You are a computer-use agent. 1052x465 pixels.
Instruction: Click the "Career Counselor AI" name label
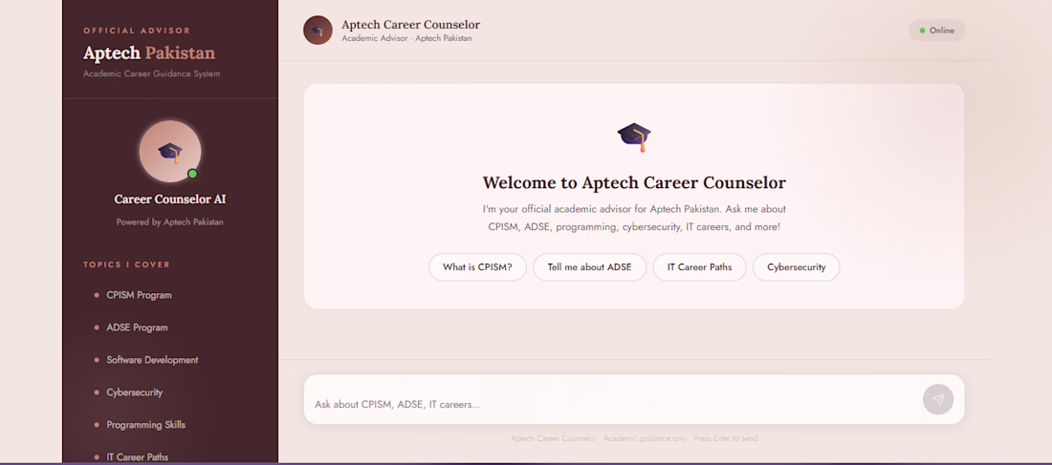pos(169,199)
